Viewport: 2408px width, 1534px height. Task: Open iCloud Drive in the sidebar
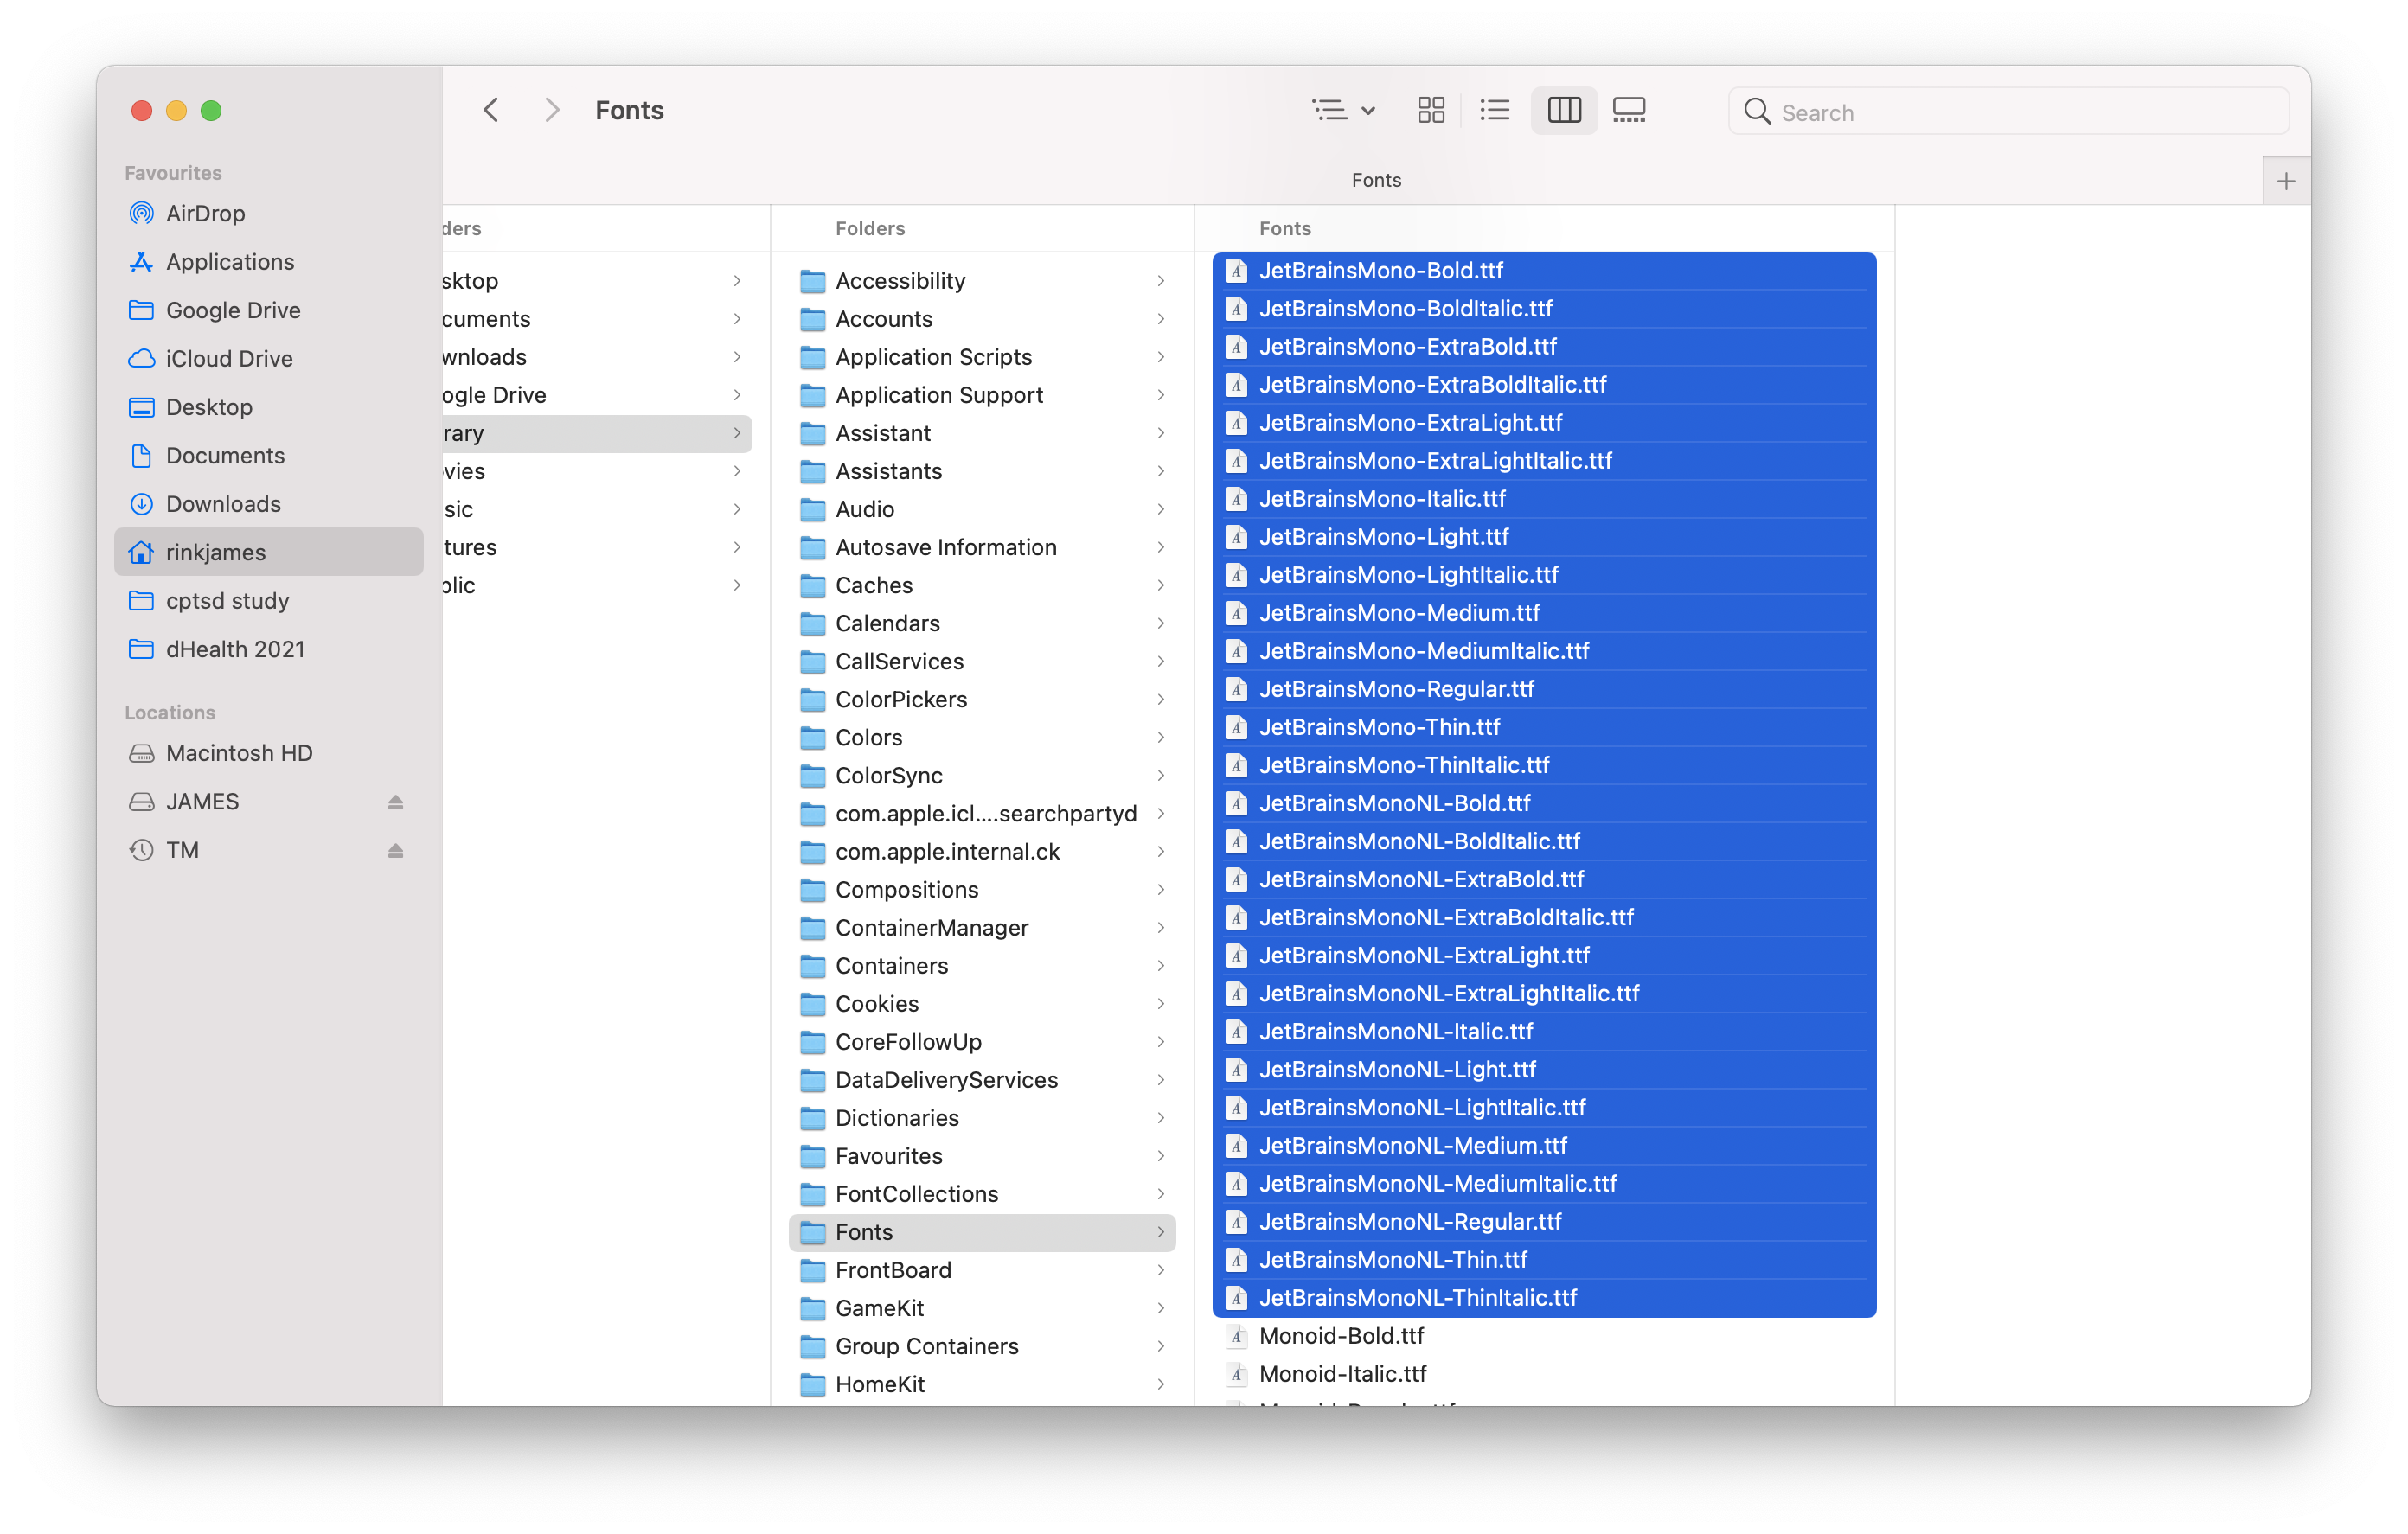229,358
